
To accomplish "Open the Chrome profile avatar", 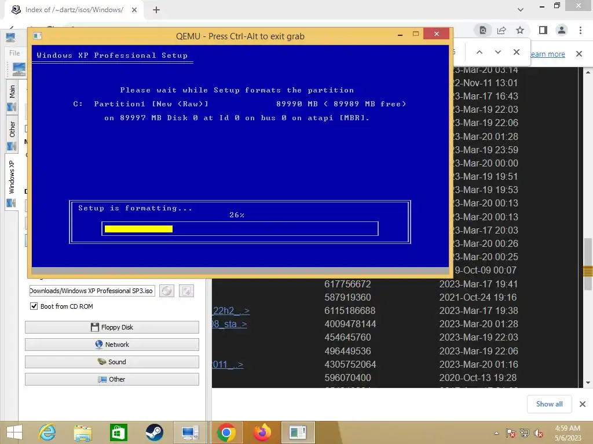I will coord(562,30).
